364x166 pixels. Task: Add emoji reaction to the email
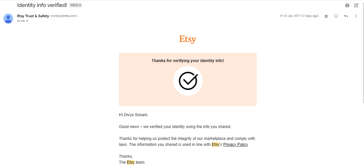pyautogui.click(x=336, y=16)
